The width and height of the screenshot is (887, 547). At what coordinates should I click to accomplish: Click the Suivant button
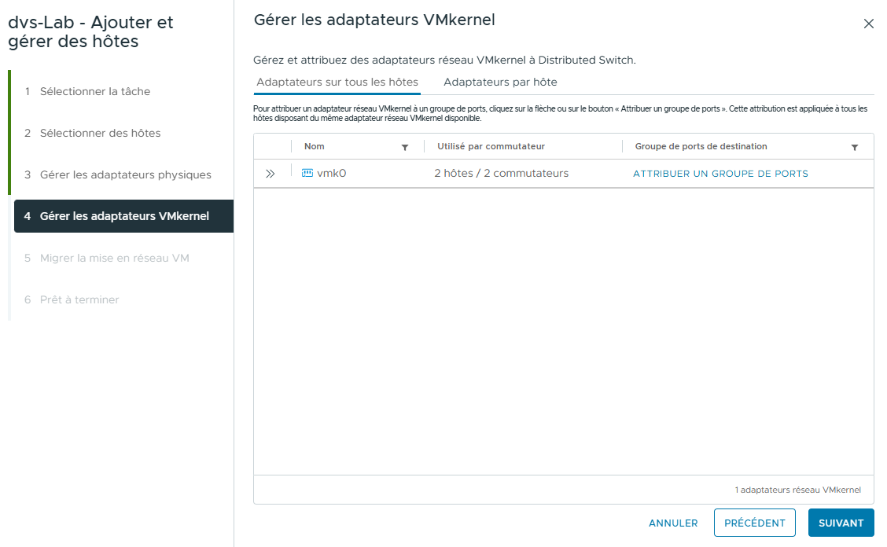(x=841, y=523)
